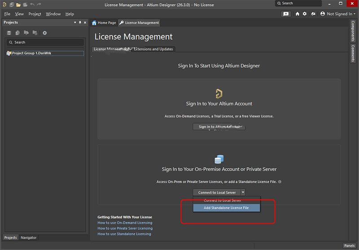This screenshot has height=250, width=359.
Task: Click the gold Altium account logo
Action: (x=219, y=94)
